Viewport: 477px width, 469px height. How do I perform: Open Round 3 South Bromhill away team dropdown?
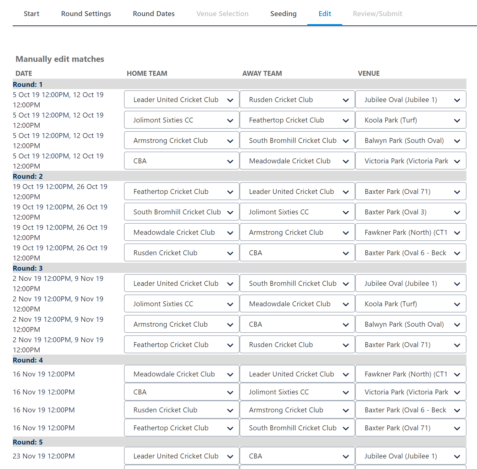[x=297, y=283]
